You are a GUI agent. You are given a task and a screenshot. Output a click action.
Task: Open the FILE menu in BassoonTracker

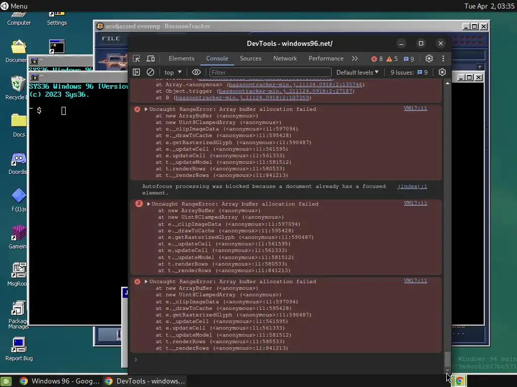pos(111,38)
